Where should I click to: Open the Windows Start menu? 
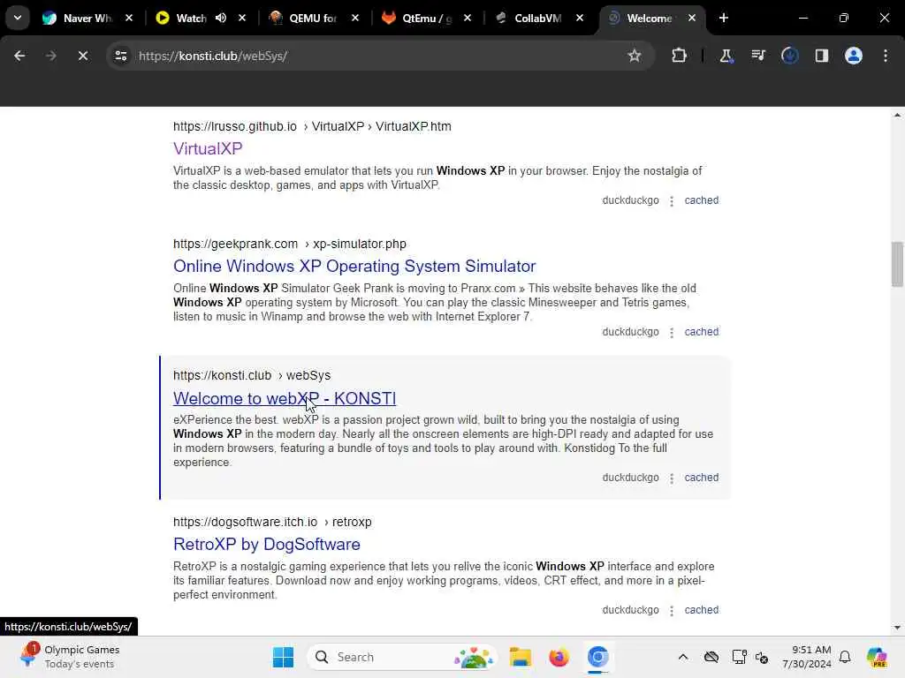coord(283,657)
